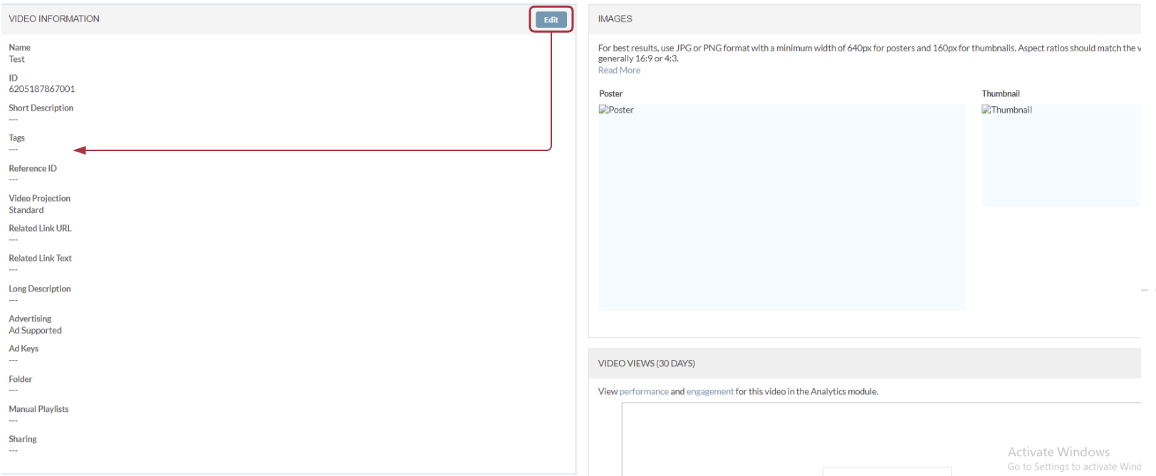1156x476 pixels.
Task: Click the Related Link URL label
Action: click(40, 229)
